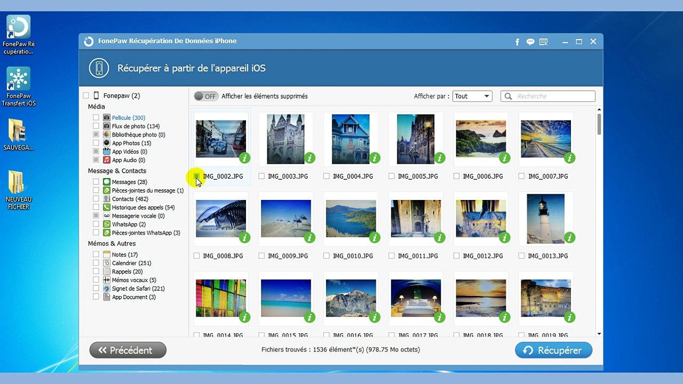
Task: Click the iOS device icon in header
Action: click(x=99, y=68)
